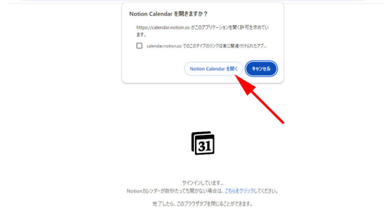Click the dialog title Notion Calendar を開きますか？
Screen dimensions: 391x219
click(x=169, y=14)
